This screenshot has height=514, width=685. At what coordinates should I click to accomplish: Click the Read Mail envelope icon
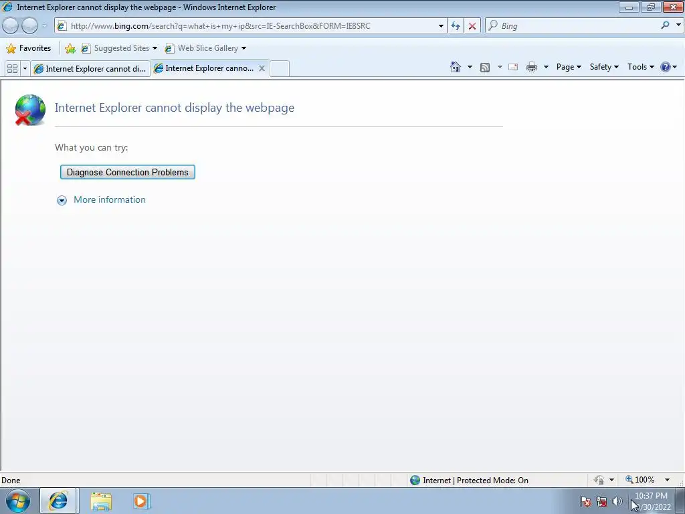(513, 67)
